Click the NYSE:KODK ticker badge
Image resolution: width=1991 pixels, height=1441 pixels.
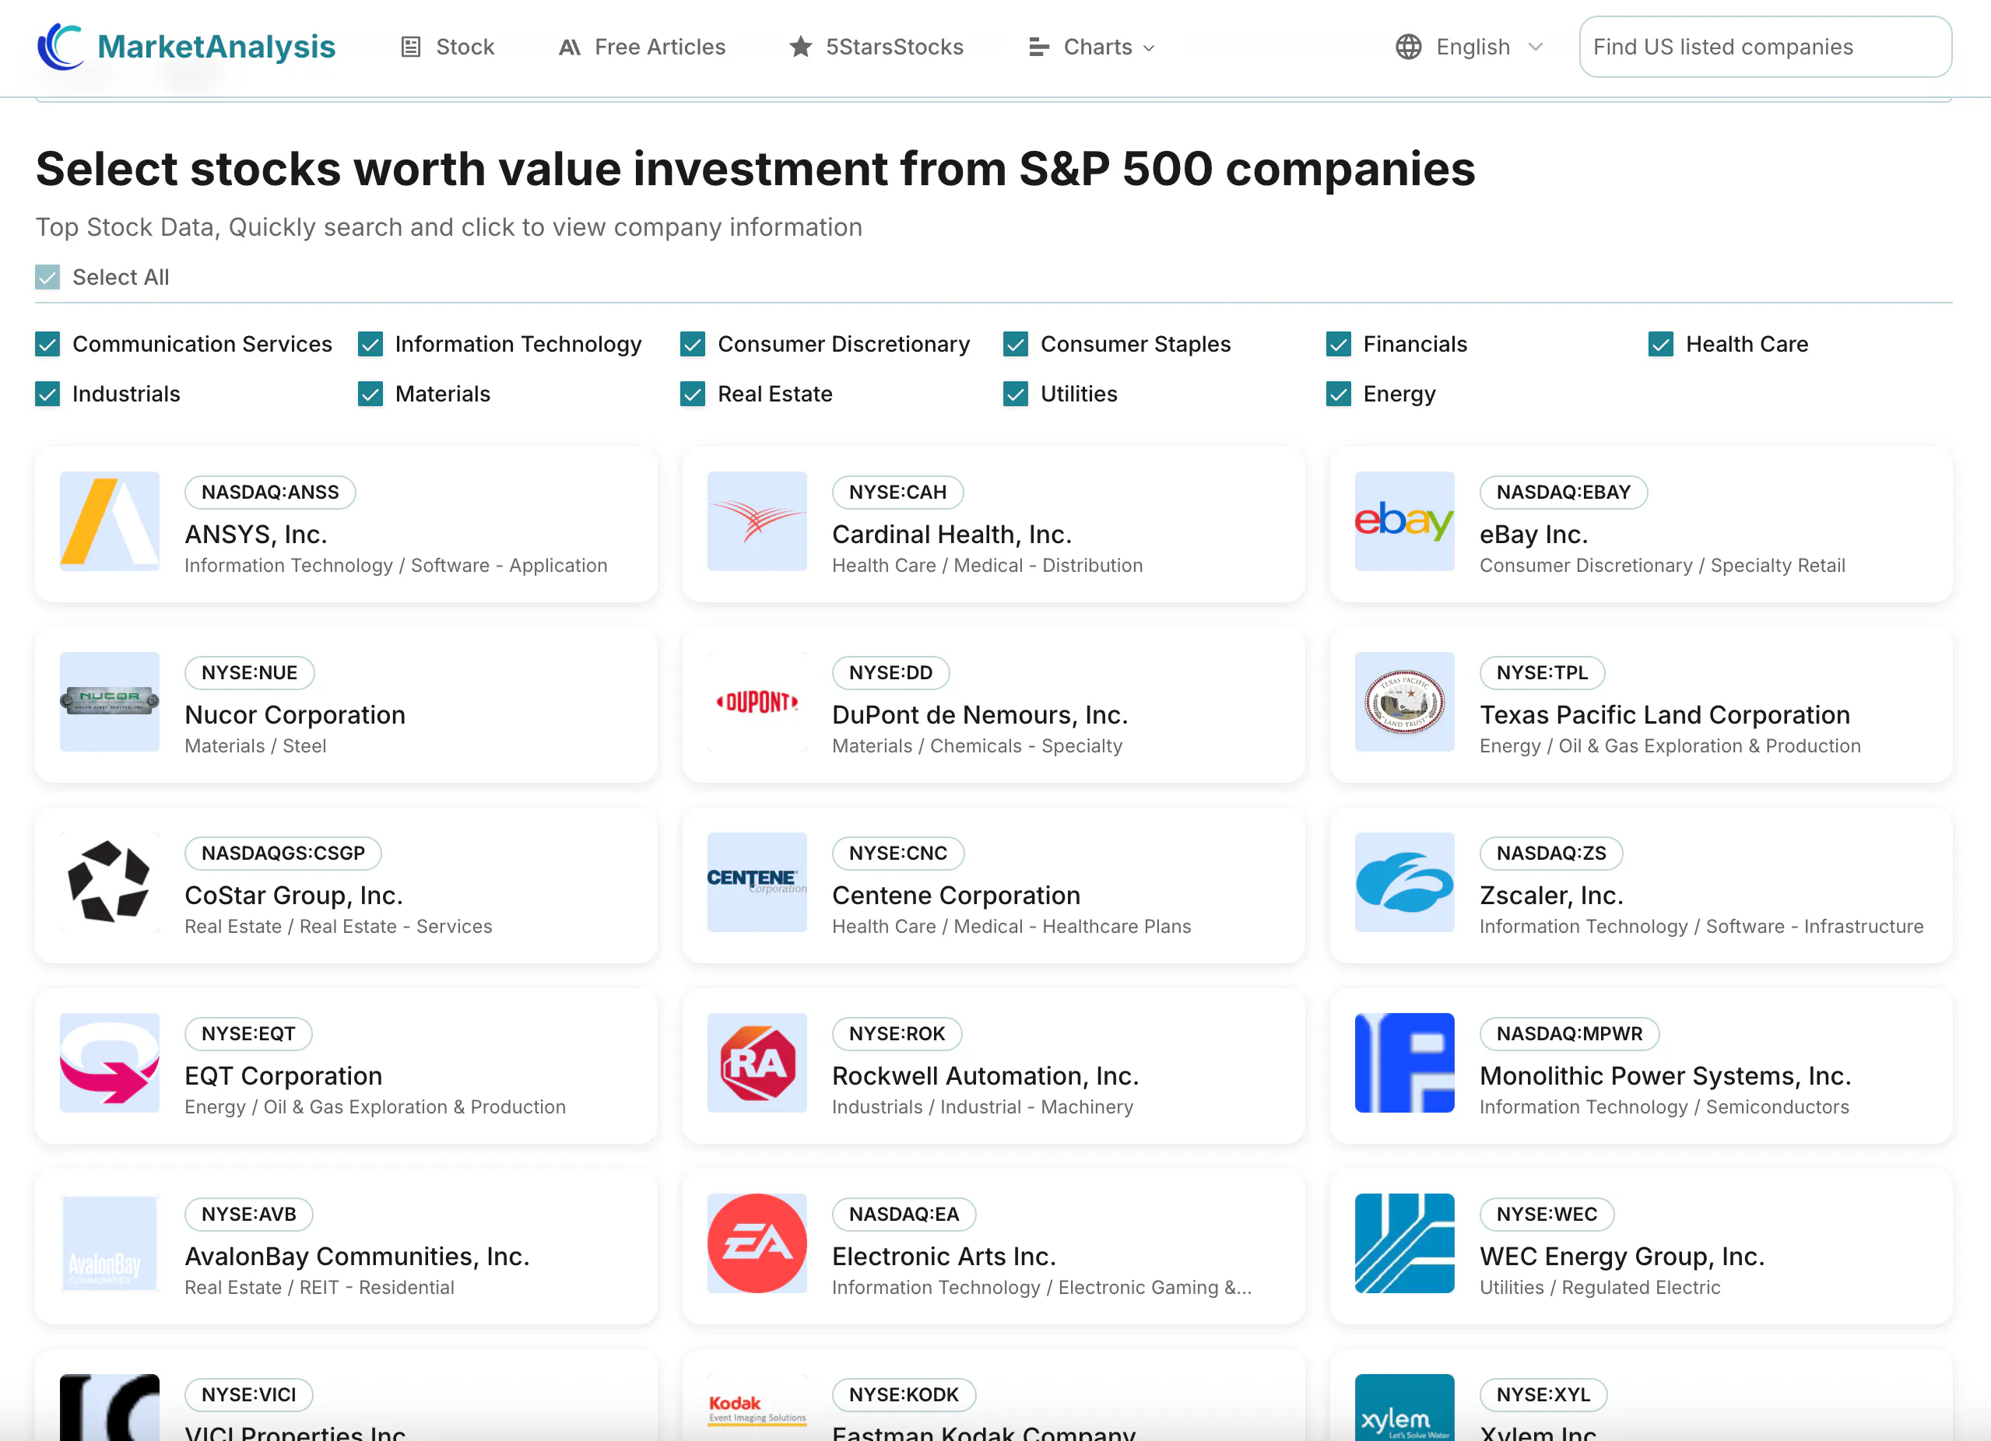coord(904,1394)
